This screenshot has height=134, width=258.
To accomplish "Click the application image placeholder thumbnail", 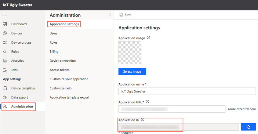I will point(130,53).
